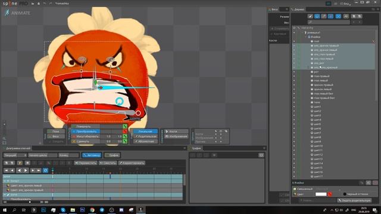Select зрачок левый in the tree
This screenshot has width=381, height=214.
pos(323,89)
